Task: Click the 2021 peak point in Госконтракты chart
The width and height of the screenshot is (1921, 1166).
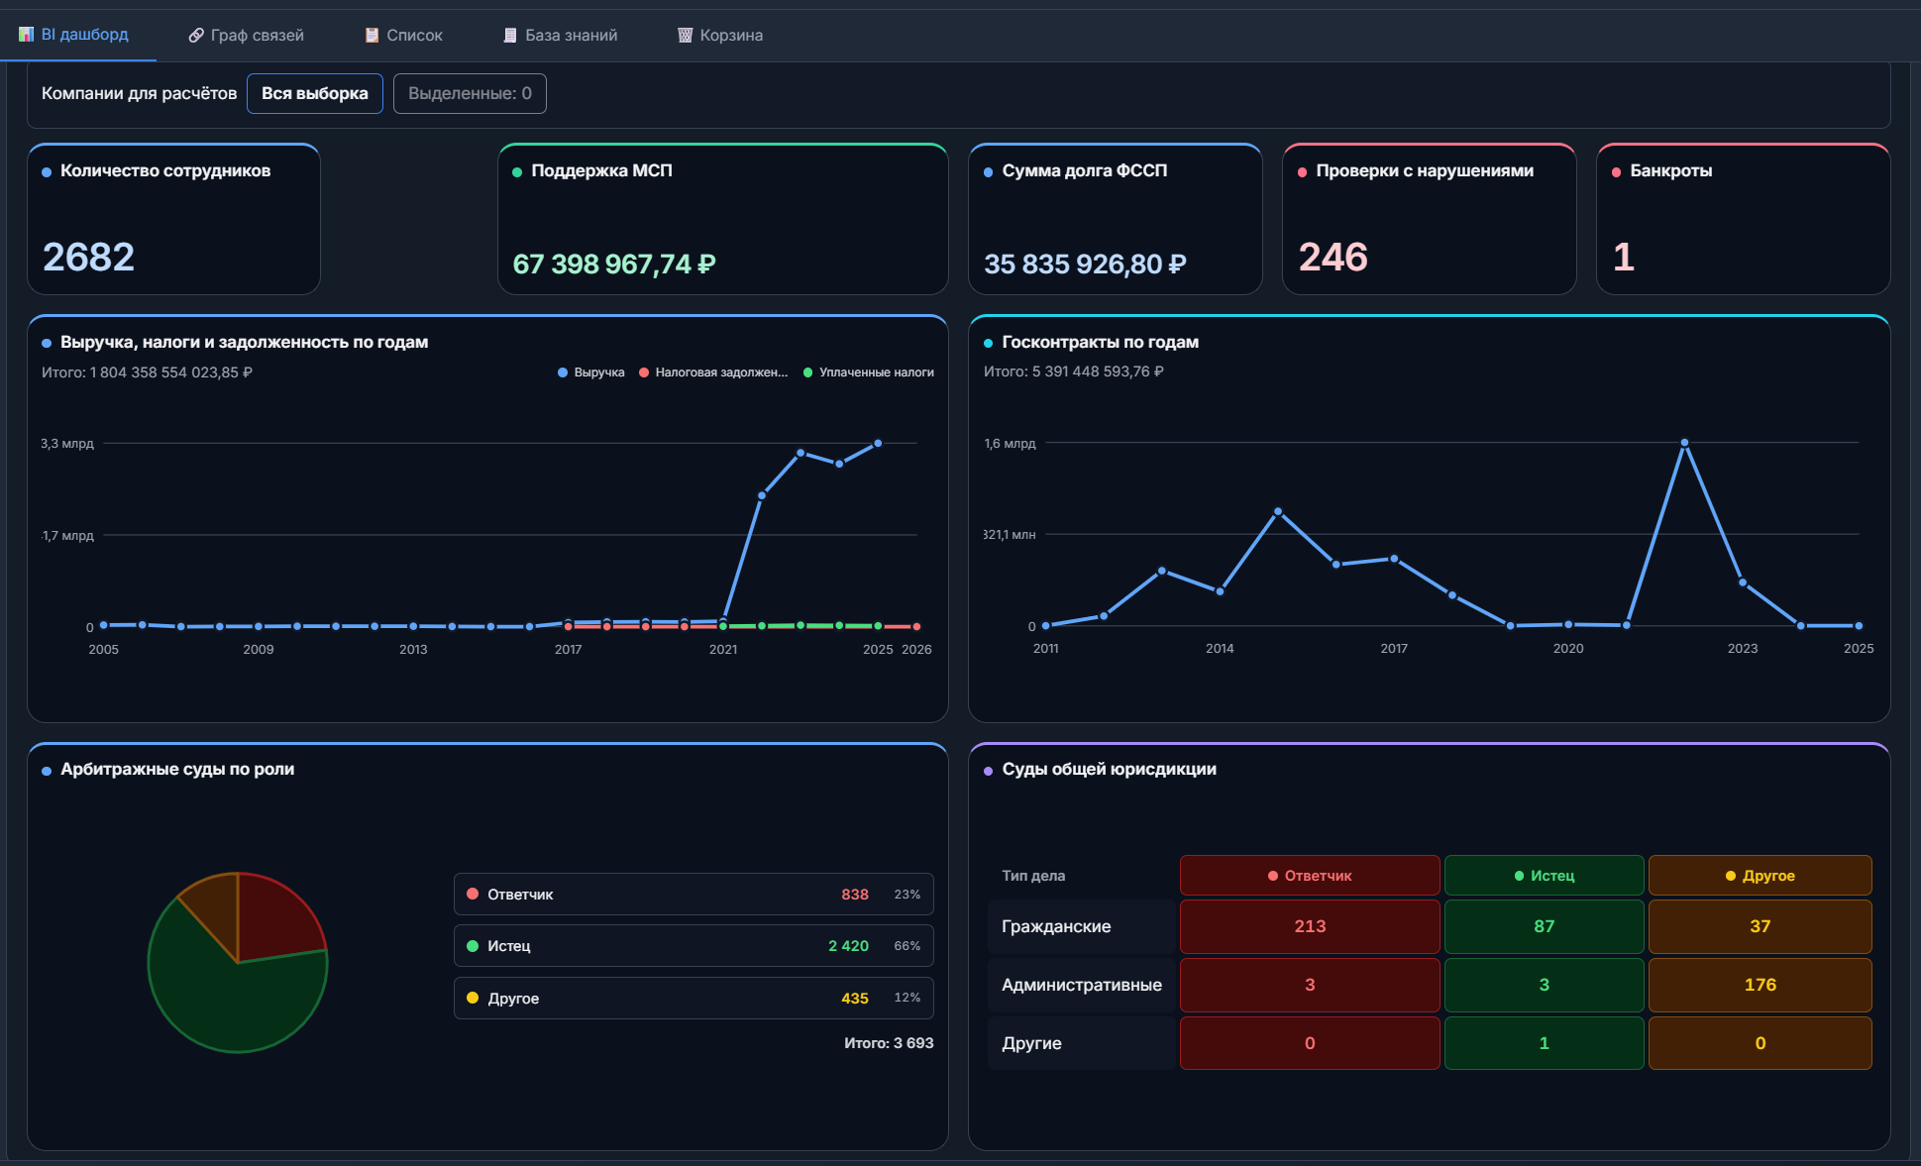Action: coord(1684,443)
